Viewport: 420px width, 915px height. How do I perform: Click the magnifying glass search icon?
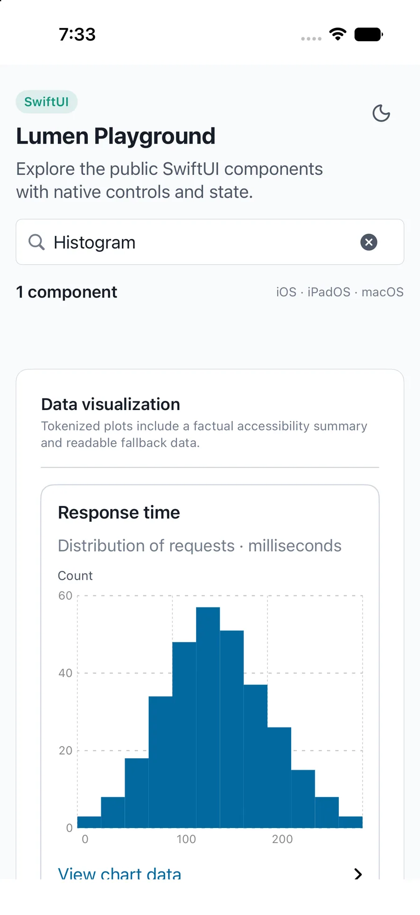coord(36,242)
